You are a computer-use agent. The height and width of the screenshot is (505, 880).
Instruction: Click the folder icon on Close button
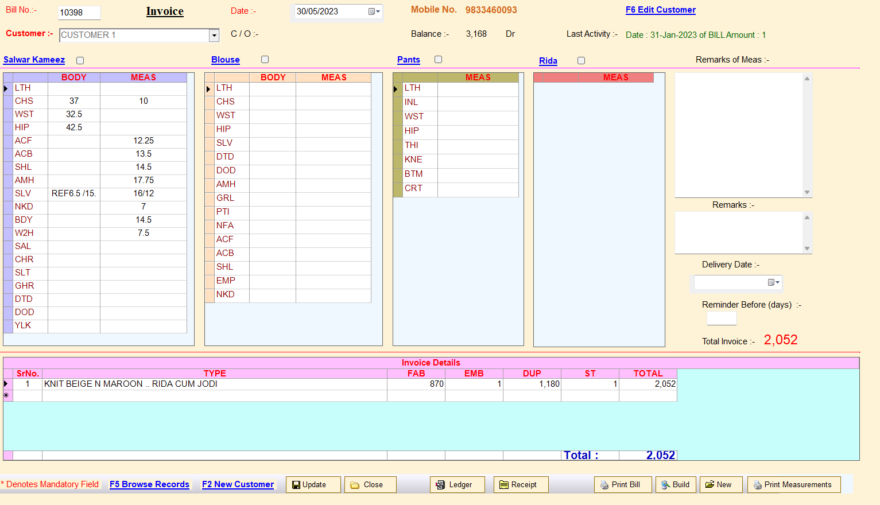355,485
